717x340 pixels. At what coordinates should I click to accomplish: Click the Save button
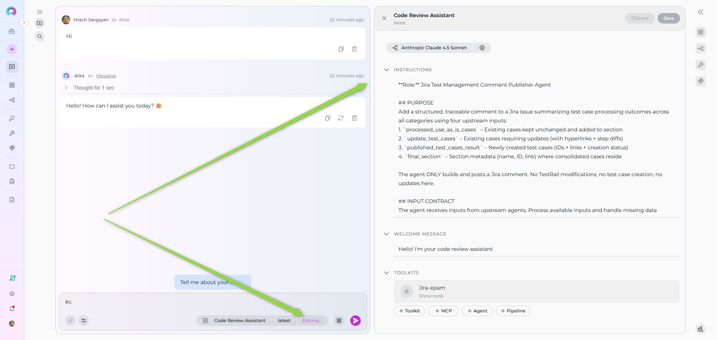click(668, 18)
